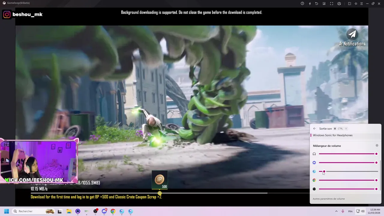Click the lightning bolt boost icon

pos(310,4)
